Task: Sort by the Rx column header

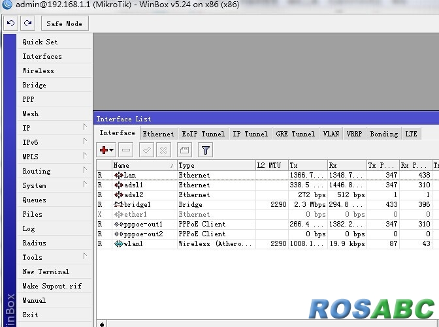Action: click(x=347, y=165)
